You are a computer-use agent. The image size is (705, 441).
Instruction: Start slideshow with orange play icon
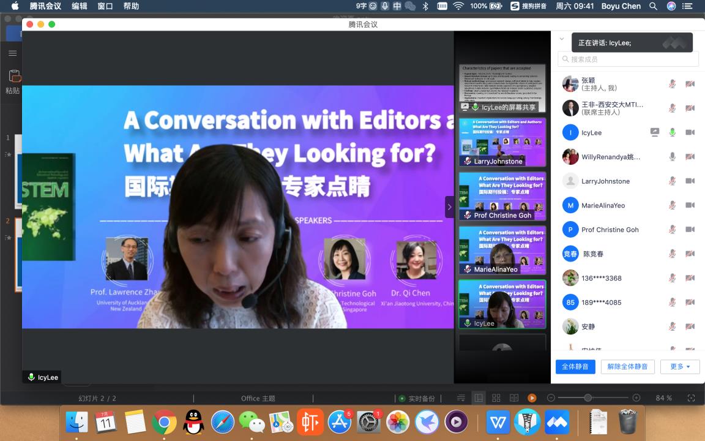[532, 398]
